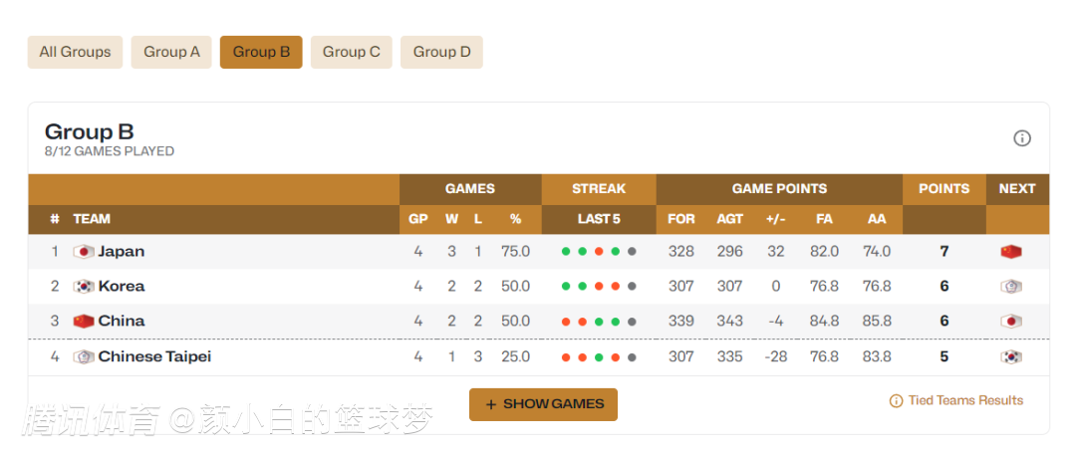Click Korea's flag icon in team column
Screen dimensions: 1076x455
[x=84, y=287]
